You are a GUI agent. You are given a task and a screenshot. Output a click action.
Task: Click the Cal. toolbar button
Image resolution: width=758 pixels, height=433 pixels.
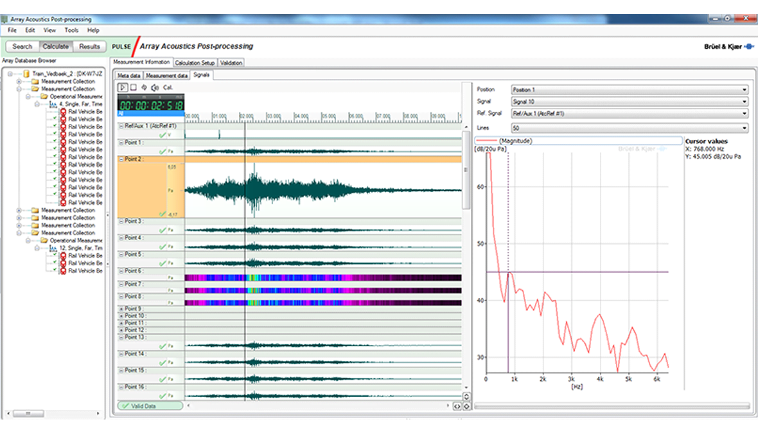(x=168, y=87)
